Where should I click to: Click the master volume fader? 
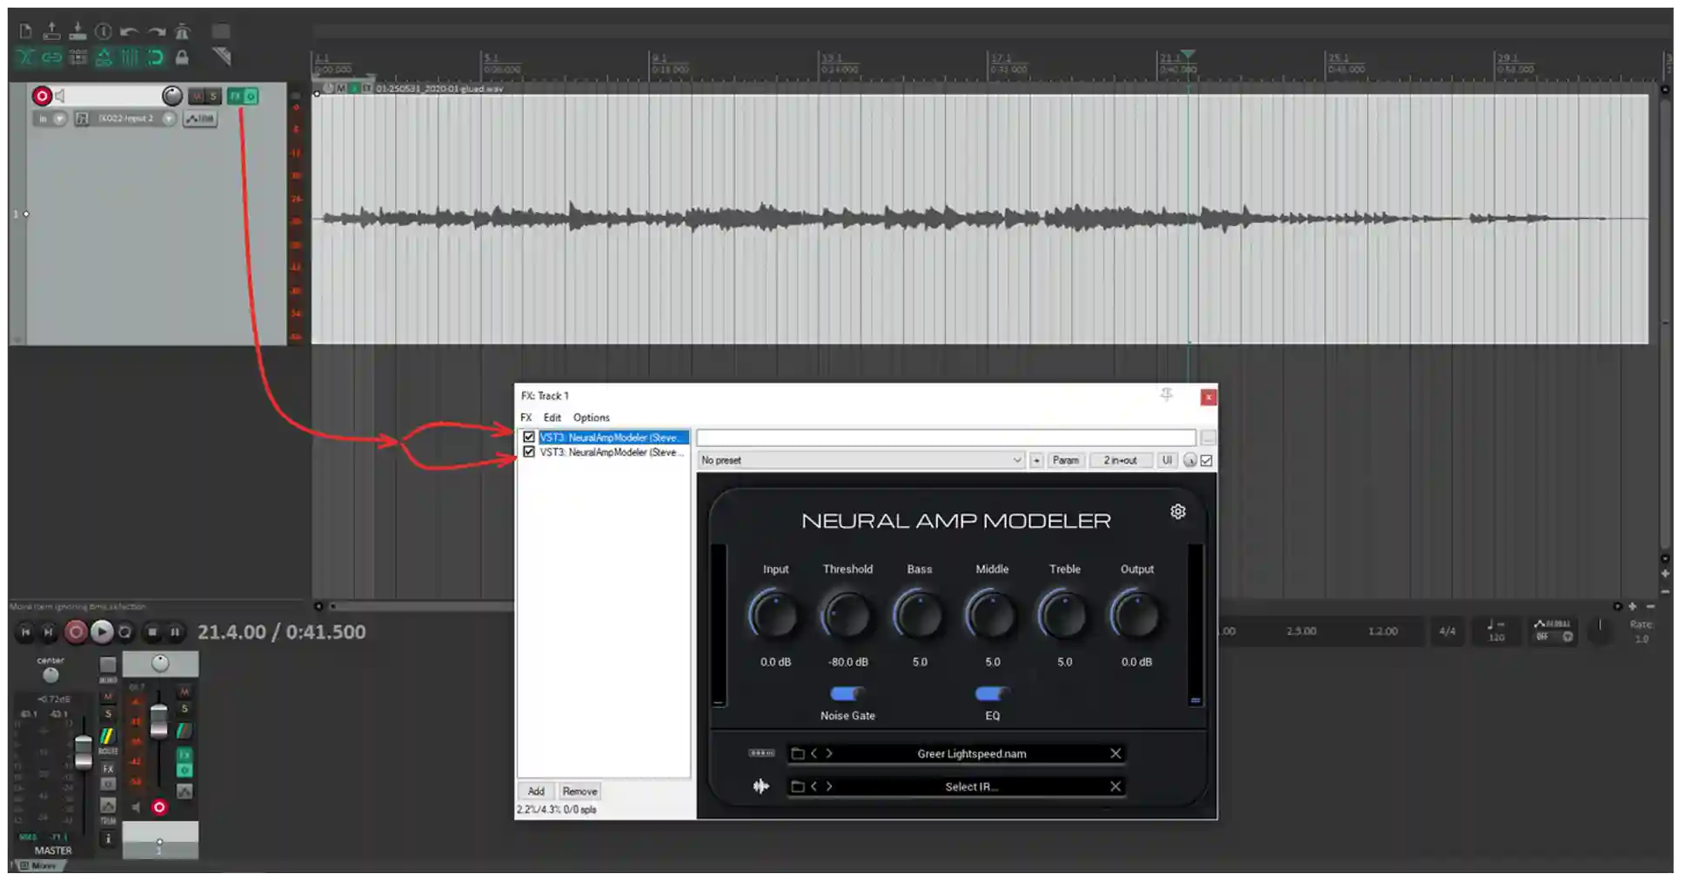click(83, 751)
